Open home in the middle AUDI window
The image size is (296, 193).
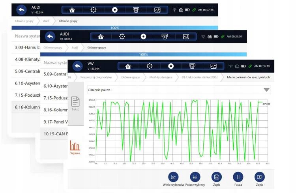(x=101, y=36)
